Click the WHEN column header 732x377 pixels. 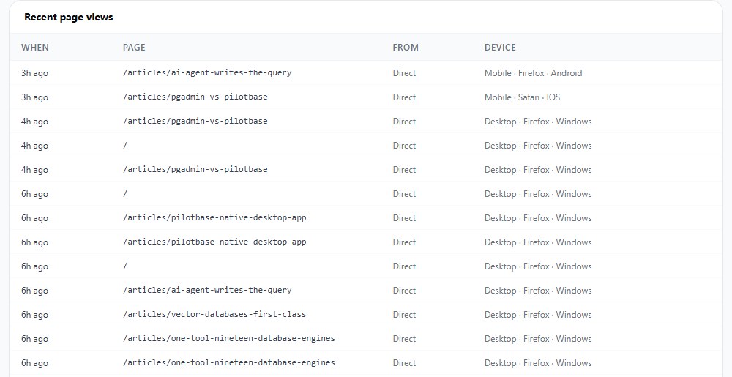pyautogui.click(x=35, y=48)
